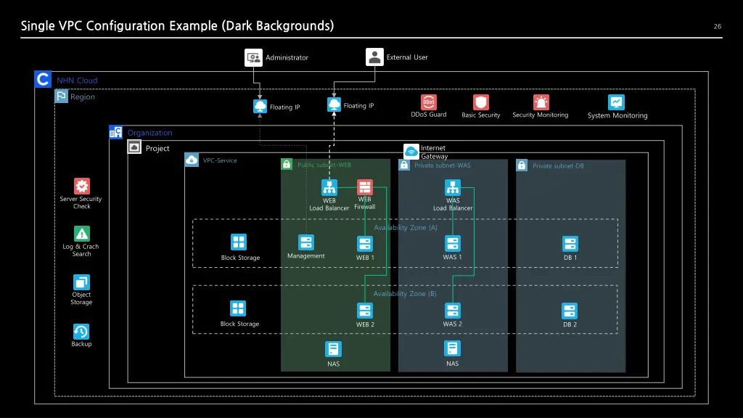Select the NHN Cloud logo icon
The image size is (743, 418).
point(43,79)
